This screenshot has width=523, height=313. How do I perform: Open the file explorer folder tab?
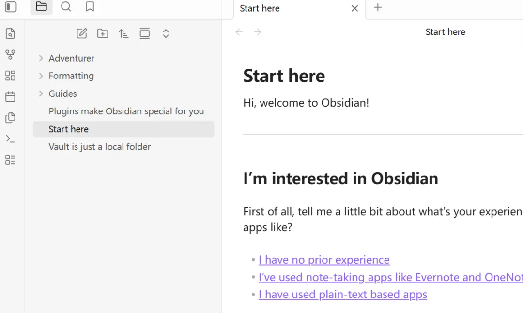[x=41, y=7]
